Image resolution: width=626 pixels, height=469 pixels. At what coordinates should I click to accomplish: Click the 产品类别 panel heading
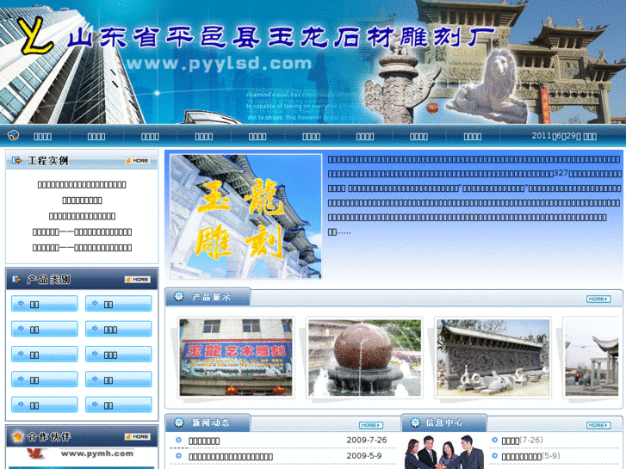coord(48,280)
